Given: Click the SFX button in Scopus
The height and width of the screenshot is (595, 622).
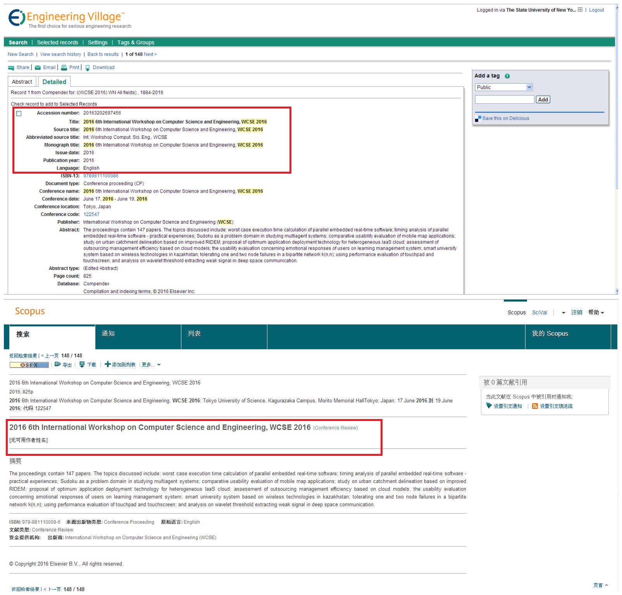Looking at the screenshot, I should tap(29, 365).
